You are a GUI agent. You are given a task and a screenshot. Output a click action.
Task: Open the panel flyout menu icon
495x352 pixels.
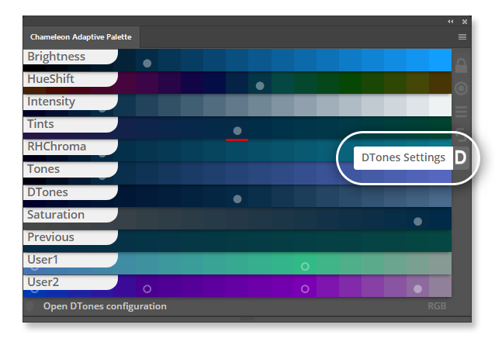coord(462,37)
